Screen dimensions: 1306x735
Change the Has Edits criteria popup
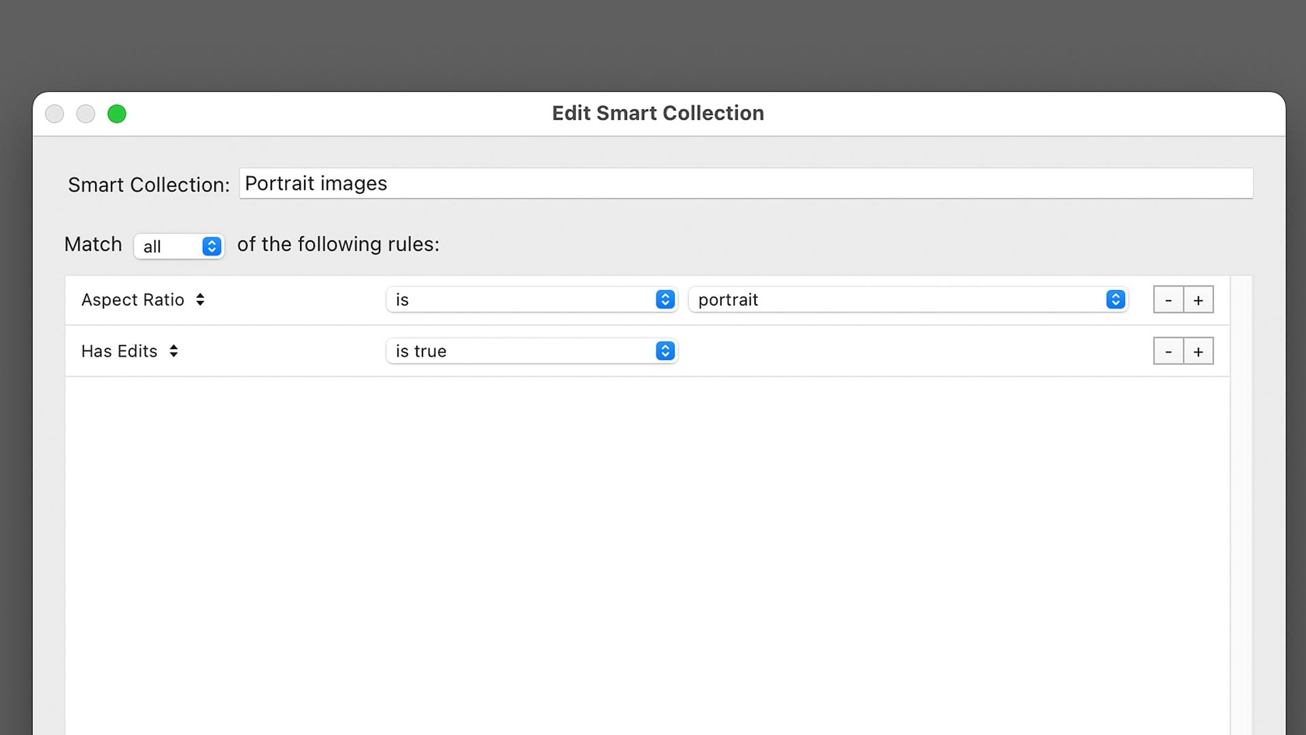[129, 351]
